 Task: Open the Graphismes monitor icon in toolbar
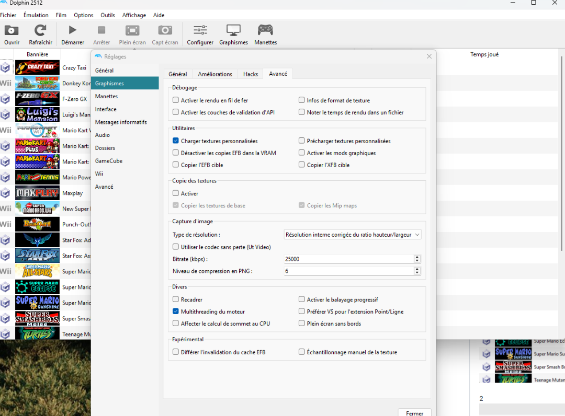click(x=233, y=31)
